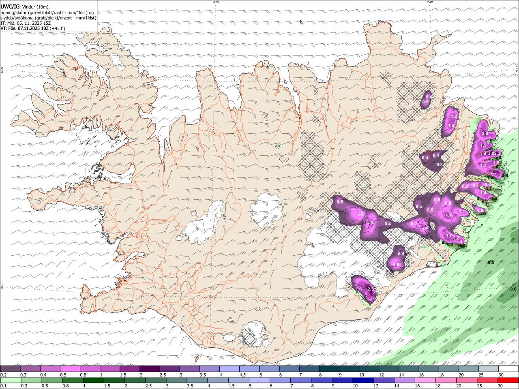Viewport: 519px width, 389px height.
Task: Select the '1.5' value in the southeast purple area
Action: click(x=448, y=216)
